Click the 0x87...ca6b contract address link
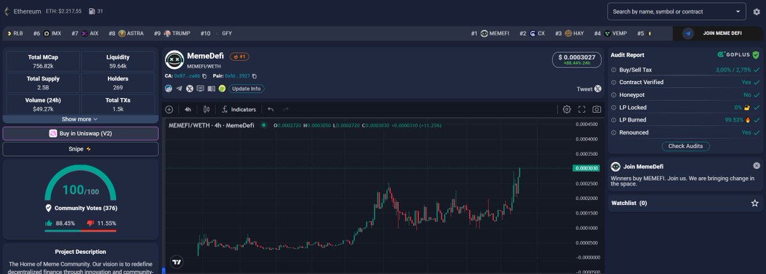The width and height of the screenshot is (766, 274). (x=188, y=76)
